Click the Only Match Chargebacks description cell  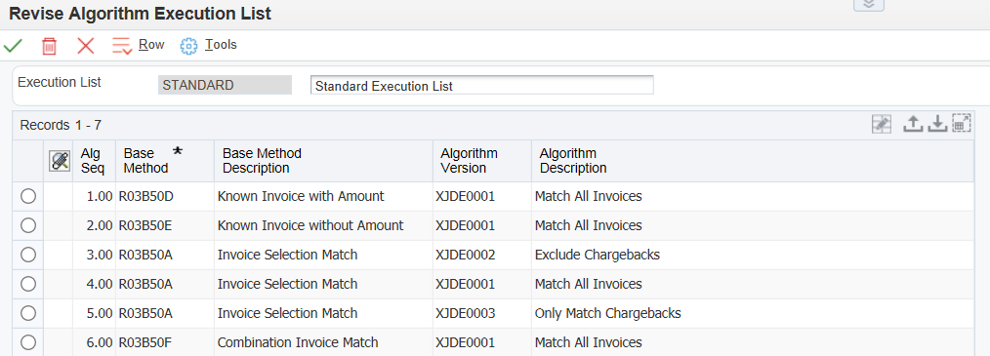point(752,313)
